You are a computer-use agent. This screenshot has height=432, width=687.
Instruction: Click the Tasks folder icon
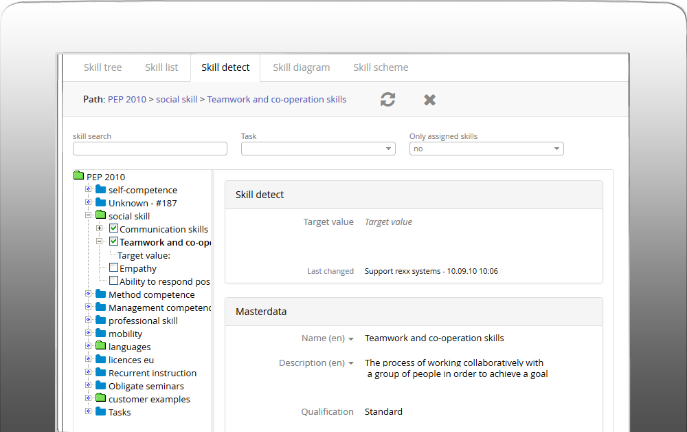pyautogui.click(x=101, y=411)
